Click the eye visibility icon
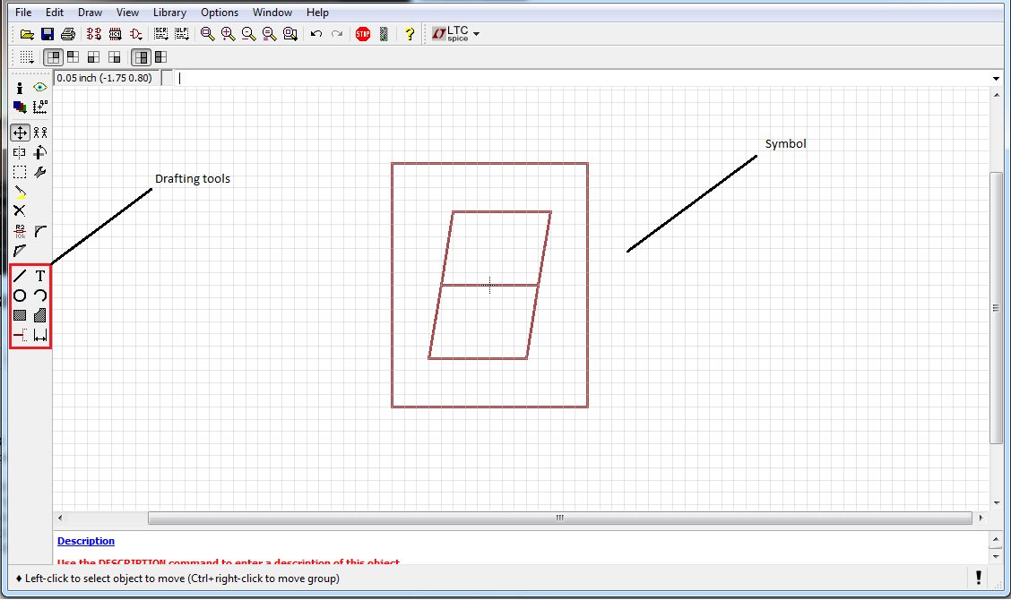The image size is (1011, 600). click(40, 87)
